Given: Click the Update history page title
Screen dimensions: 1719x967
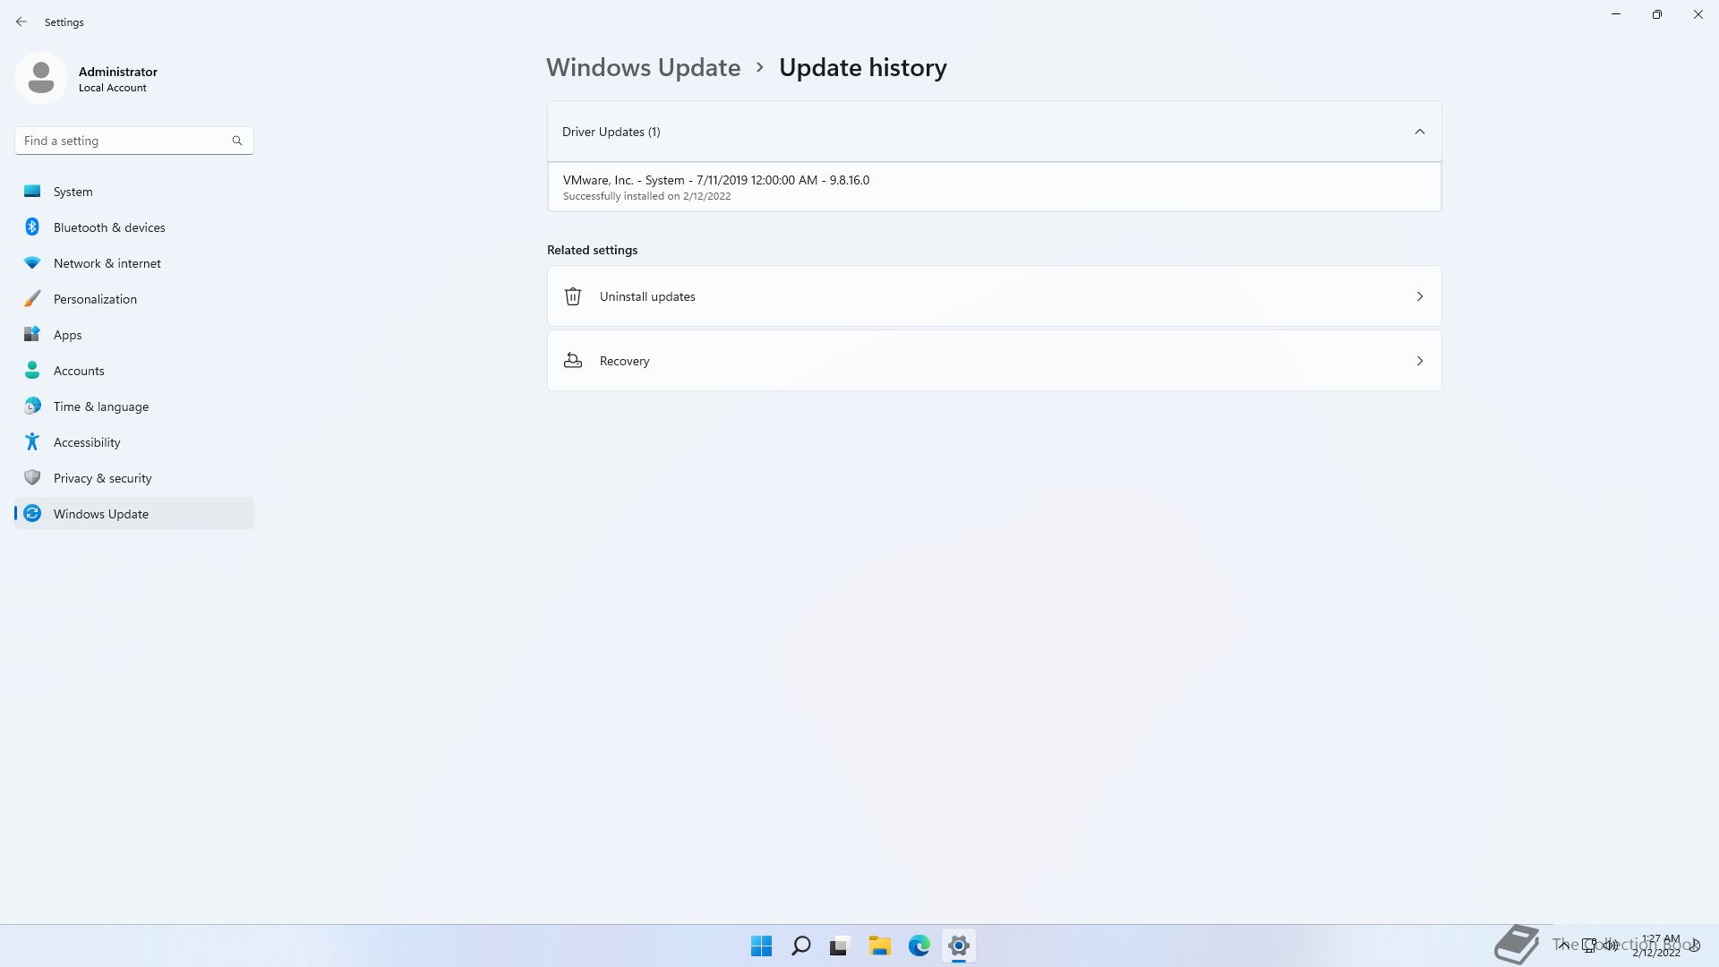Looking at the screenshot, I should [863, 67].
